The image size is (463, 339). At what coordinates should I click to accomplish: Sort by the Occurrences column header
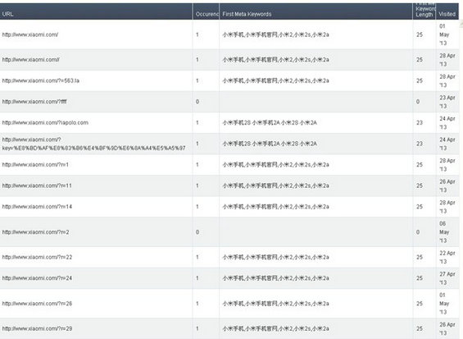click(207, 14)
